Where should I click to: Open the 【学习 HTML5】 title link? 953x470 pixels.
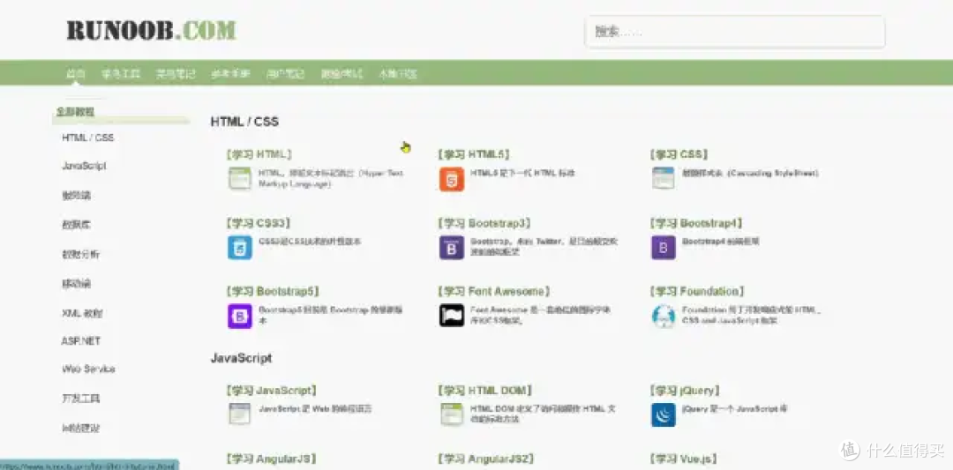click(x=474, y=155)
